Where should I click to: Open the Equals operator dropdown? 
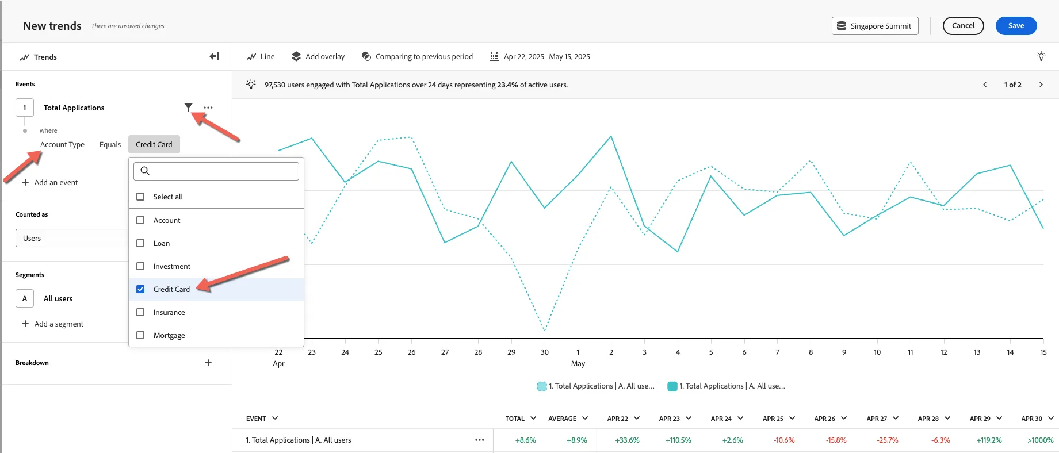coord(110,144)
